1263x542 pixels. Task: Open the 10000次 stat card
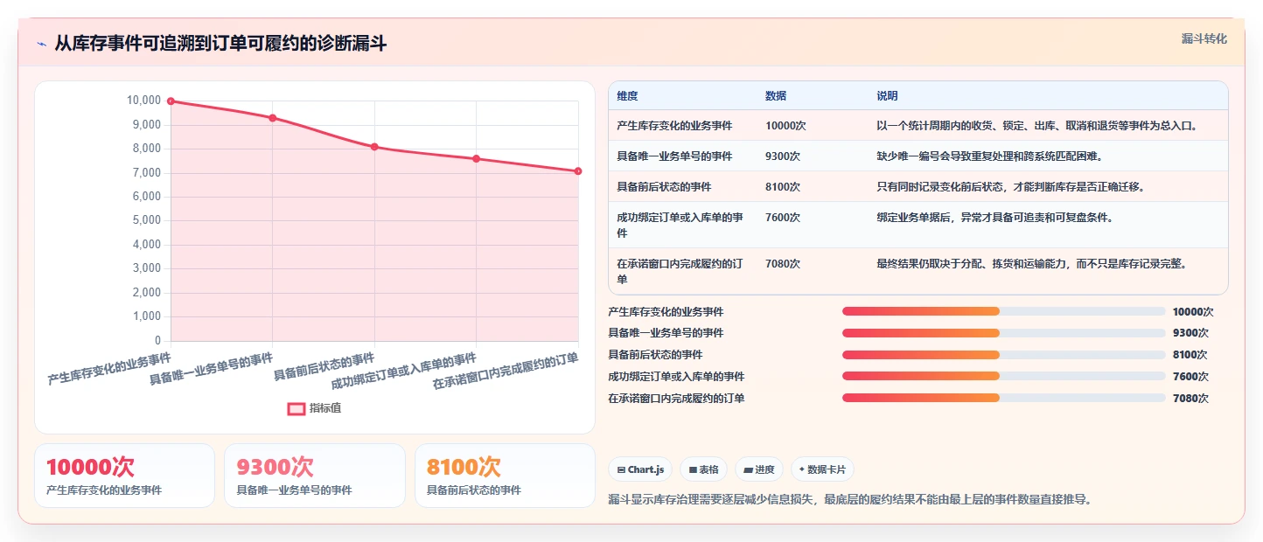coord(124,476)
